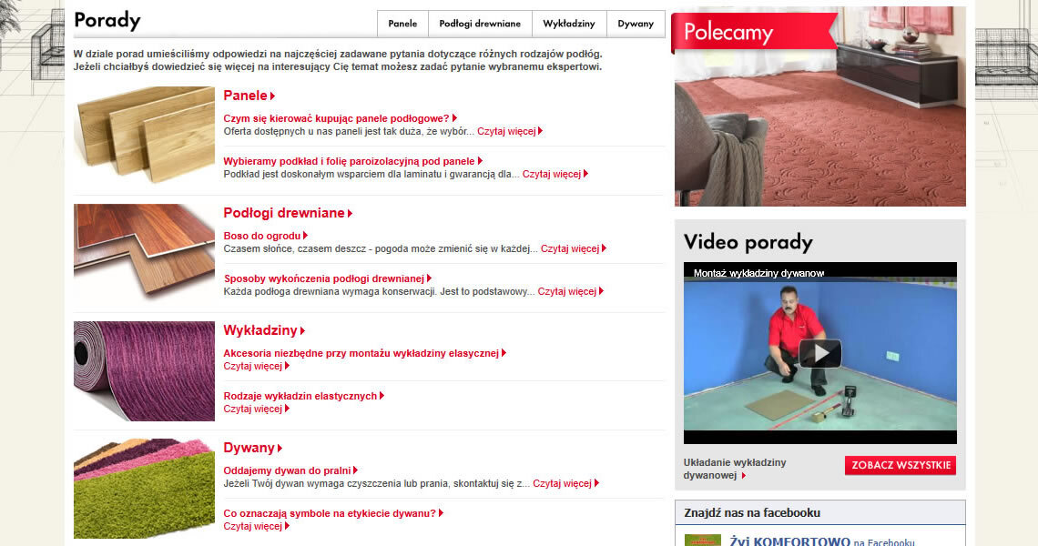Open 'Co oznaczają symbole na etykiecie dywanu?'
Screen dimensions: 1038x546
330,513
